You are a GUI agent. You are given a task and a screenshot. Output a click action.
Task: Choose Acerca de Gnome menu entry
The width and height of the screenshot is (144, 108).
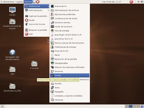[x=37, y=24]
